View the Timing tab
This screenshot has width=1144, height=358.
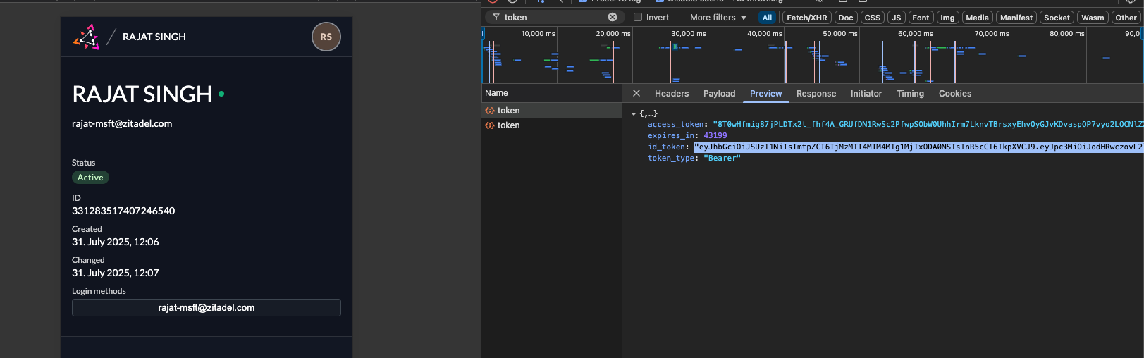point(910,94)
